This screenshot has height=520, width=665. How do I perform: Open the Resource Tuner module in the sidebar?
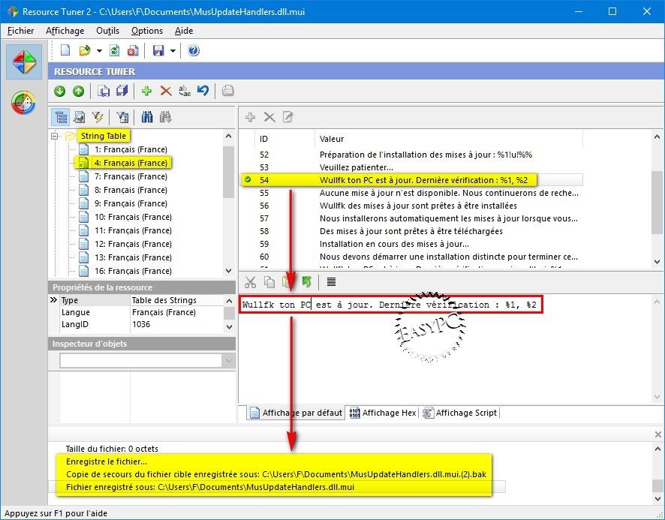pyautogui.click(x=24, y=62)
